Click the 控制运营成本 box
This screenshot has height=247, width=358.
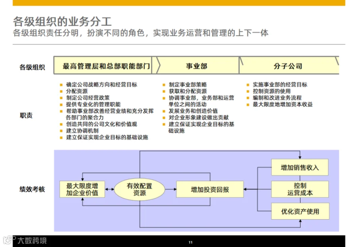coord(300,189)
